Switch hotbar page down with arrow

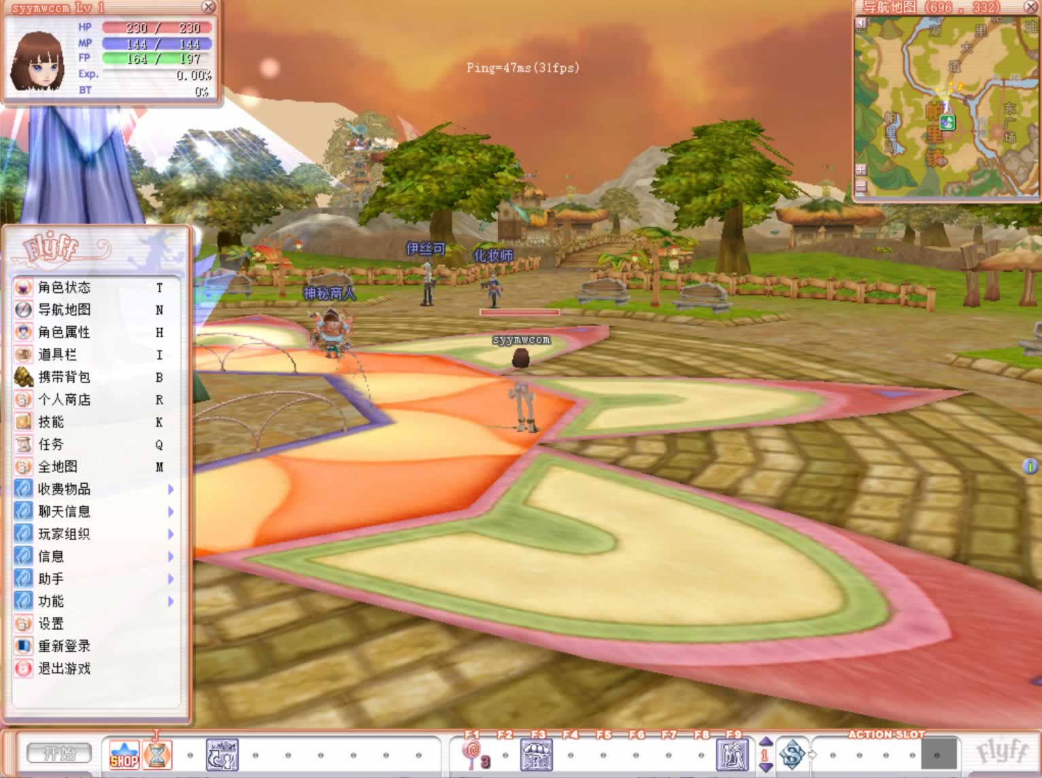[x=765, y=768]
